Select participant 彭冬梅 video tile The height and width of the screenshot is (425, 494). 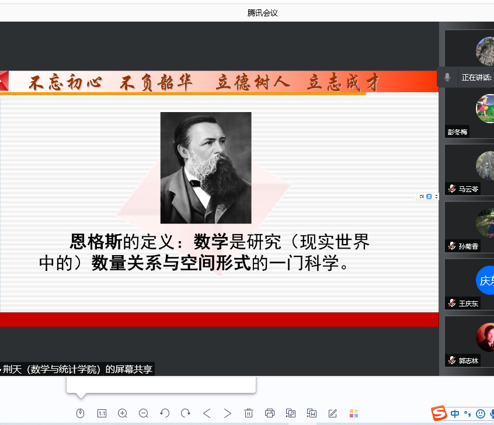click(470, 113)
